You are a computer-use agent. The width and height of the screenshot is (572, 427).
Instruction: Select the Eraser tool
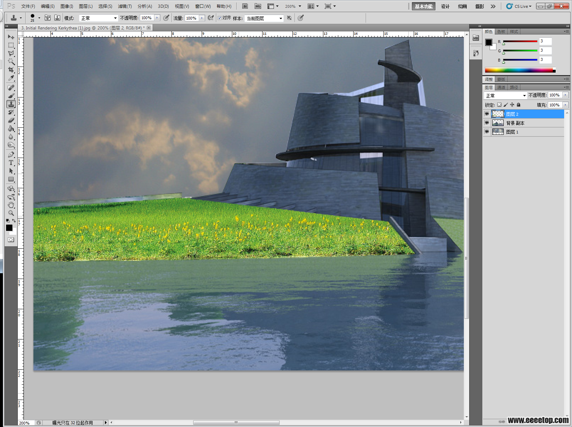click(x=11, y=120)
